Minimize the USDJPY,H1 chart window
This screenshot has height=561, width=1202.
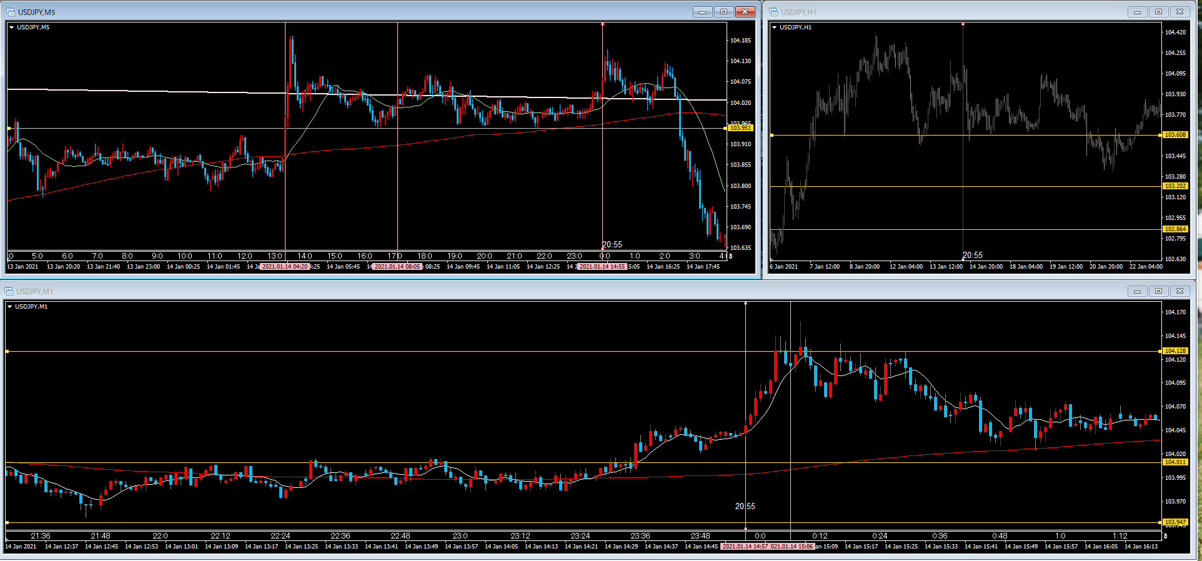pyautogui.click(x=1137, y=12)
